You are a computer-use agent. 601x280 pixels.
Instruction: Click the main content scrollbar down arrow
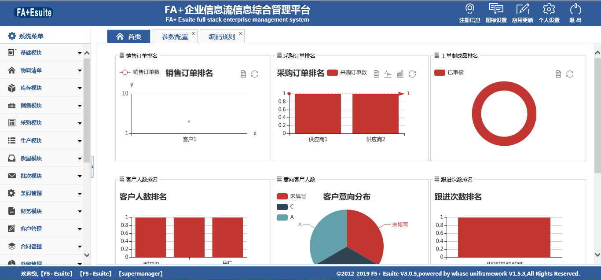click(x=597, y=254)
